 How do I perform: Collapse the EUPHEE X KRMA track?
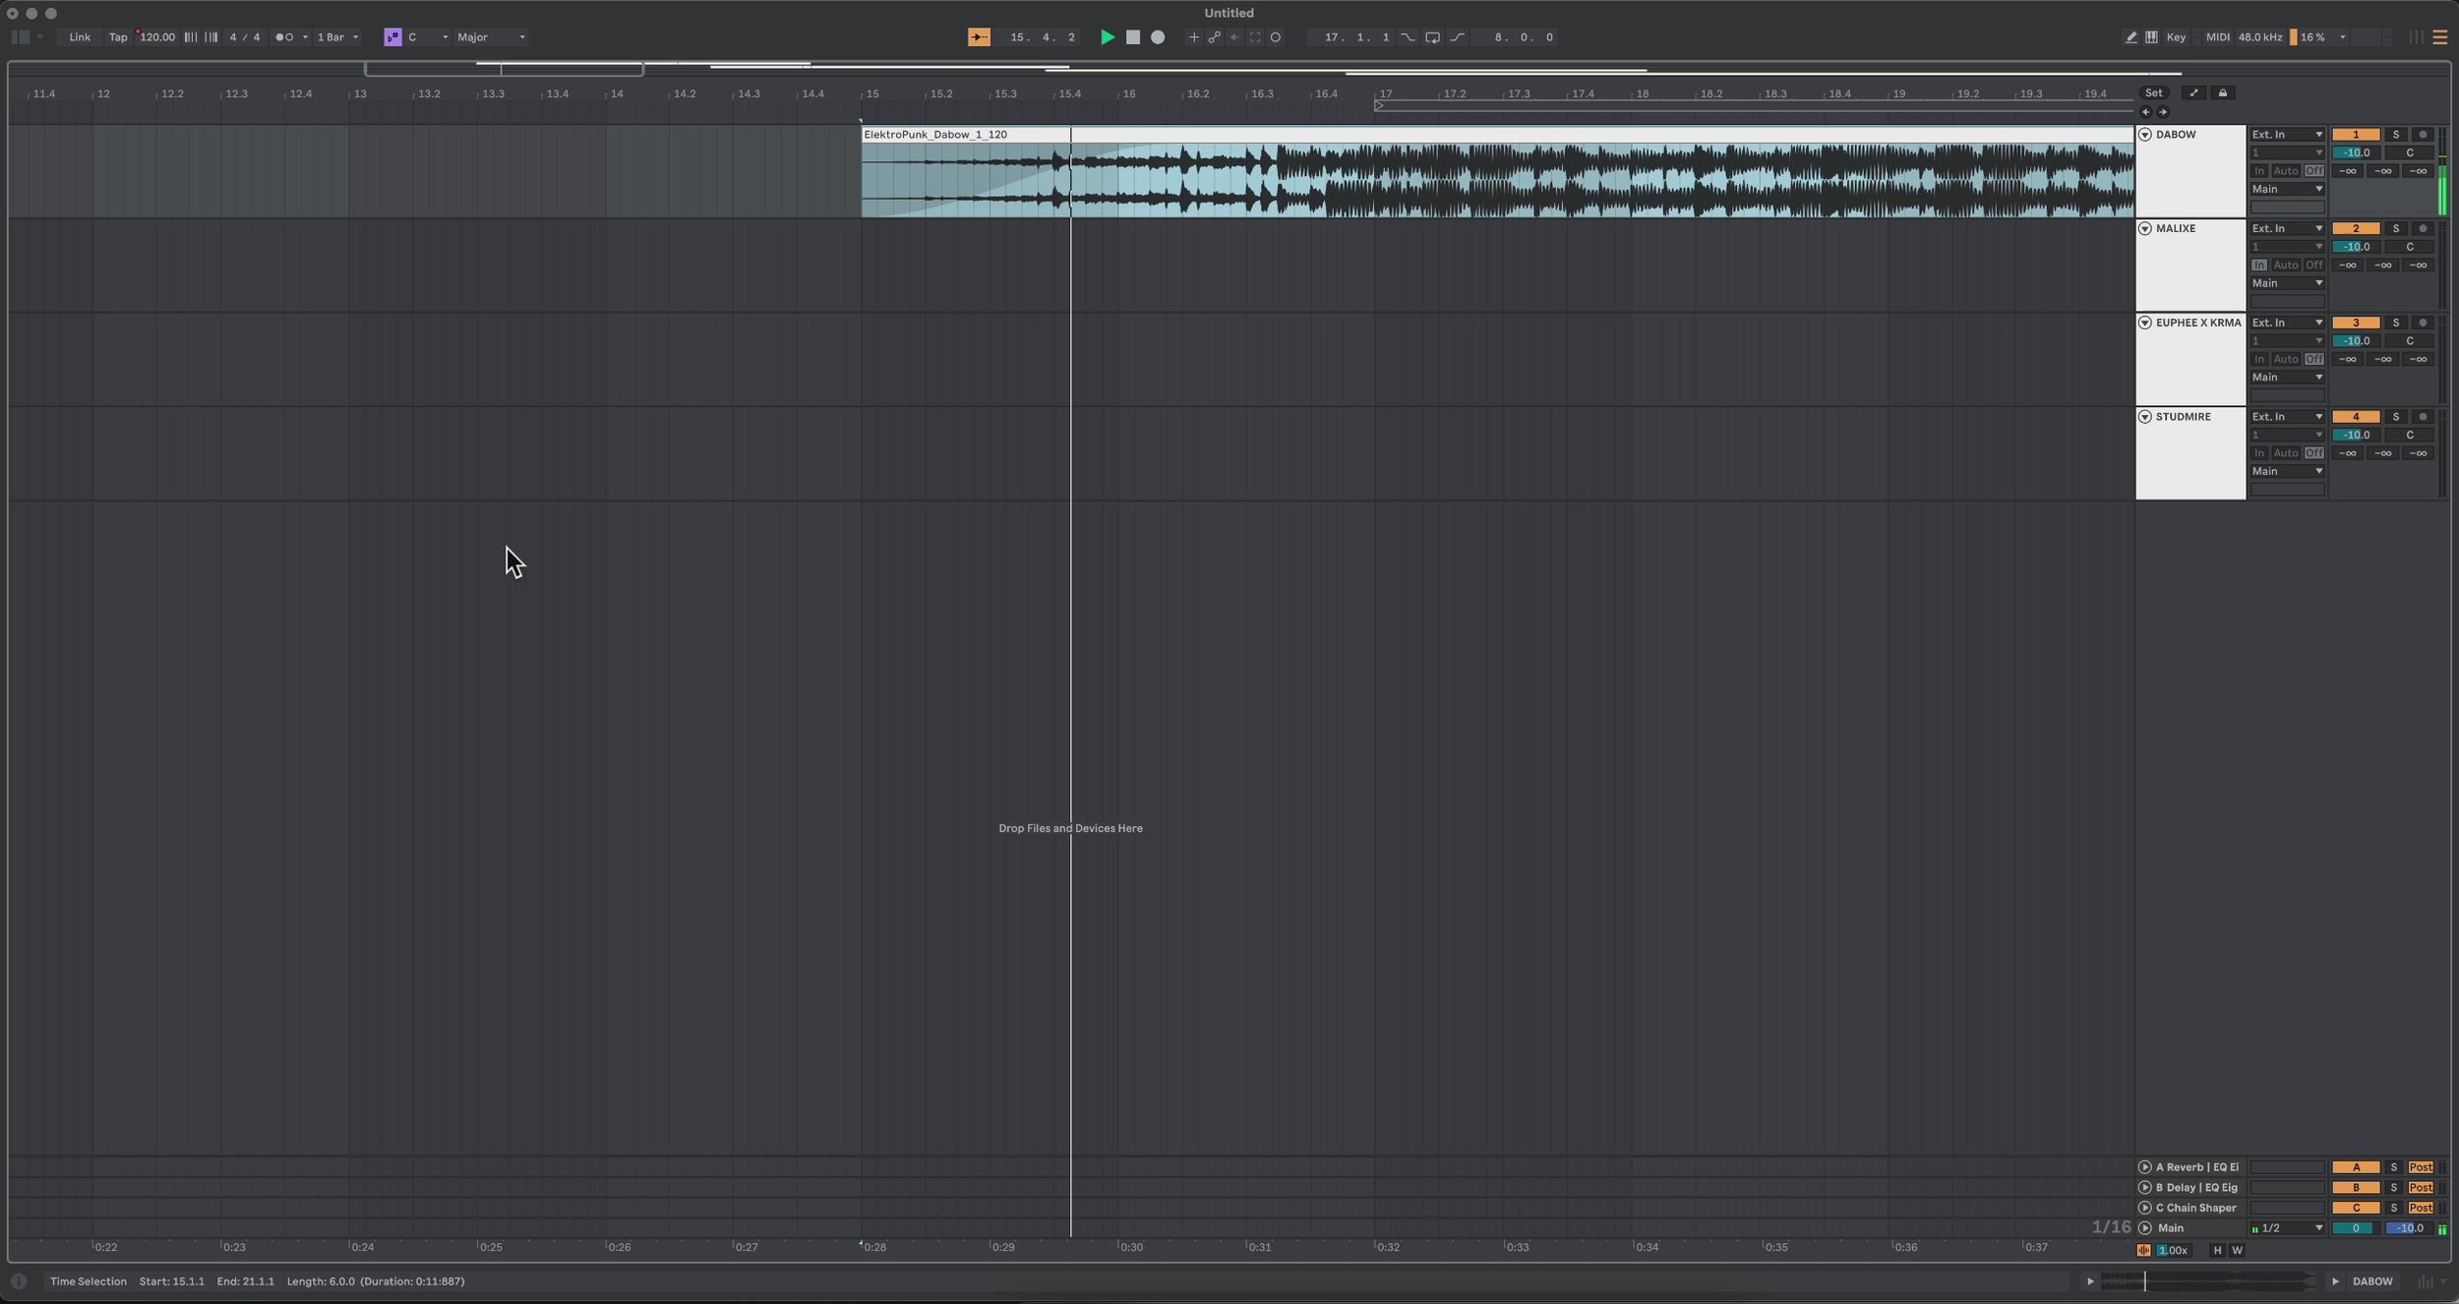(2144, 323)
